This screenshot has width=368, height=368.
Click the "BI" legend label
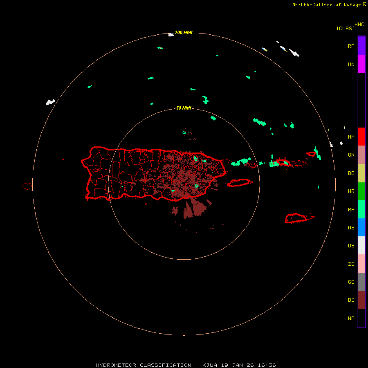tap(351, 300)
